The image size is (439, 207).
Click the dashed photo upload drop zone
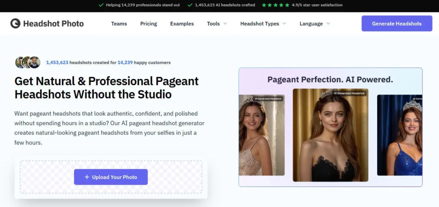(43, 177)
